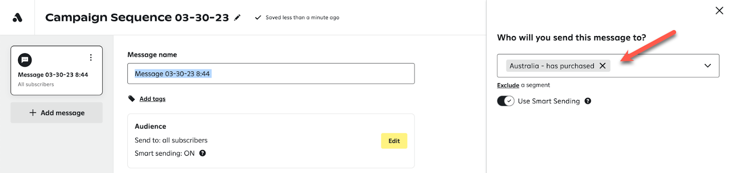Remove Australia - has purchased segment chip
730x173 pixels.
pos(603,66)
